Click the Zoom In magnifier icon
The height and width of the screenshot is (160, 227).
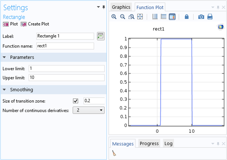(x=114, y=17)
